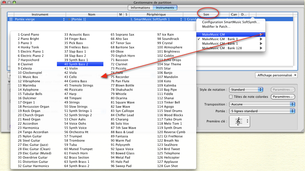Click the treble clef in Première clé
Image resolution: width=305 pixels, height=171 pixels.
pos(239,121)
